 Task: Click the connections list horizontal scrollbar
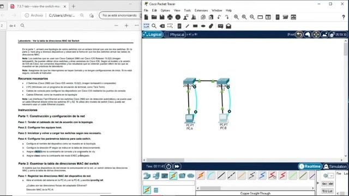(210, 188)
